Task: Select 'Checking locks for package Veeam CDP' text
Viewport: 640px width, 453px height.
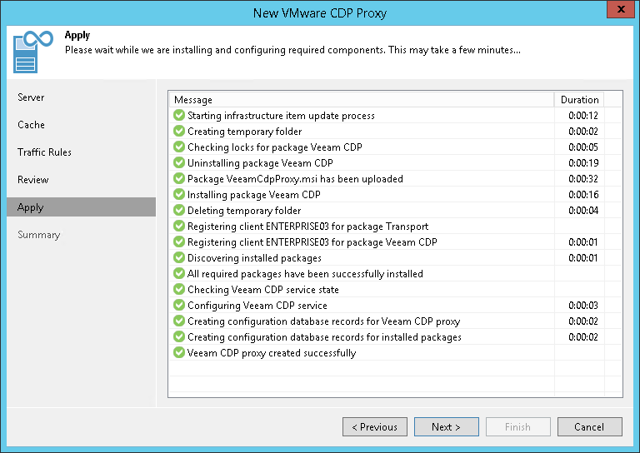Action: [x=275, y=147]
